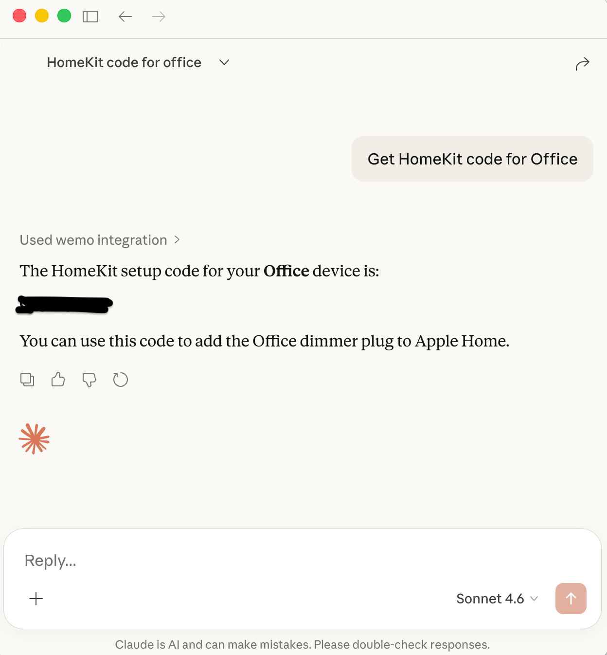Click the Get HomeKit code for Office text

(472, 159)
